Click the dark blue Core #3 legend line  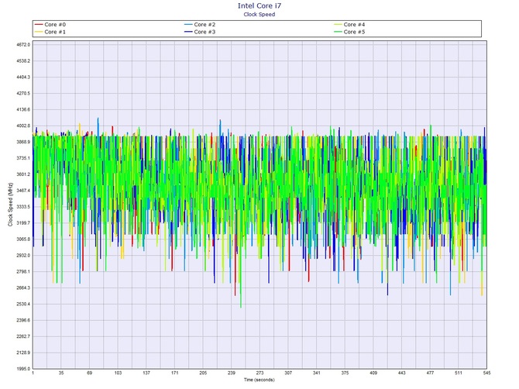click(187, 32)
